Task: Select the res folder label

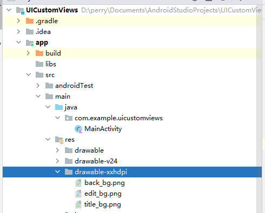Action: coord(70,140)
